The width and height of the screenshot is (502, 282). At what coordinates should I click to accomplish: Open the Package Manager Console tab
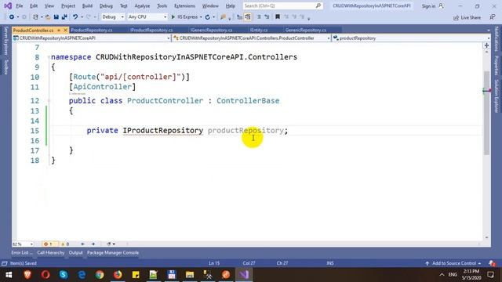[x=113, y=252]
